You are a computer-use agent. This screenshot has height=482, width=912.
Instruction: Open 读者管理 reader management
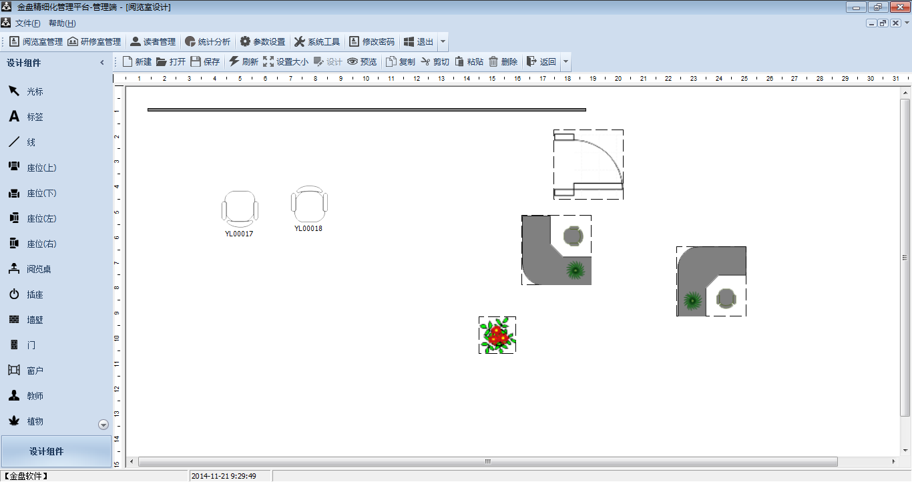click(153, 41)
